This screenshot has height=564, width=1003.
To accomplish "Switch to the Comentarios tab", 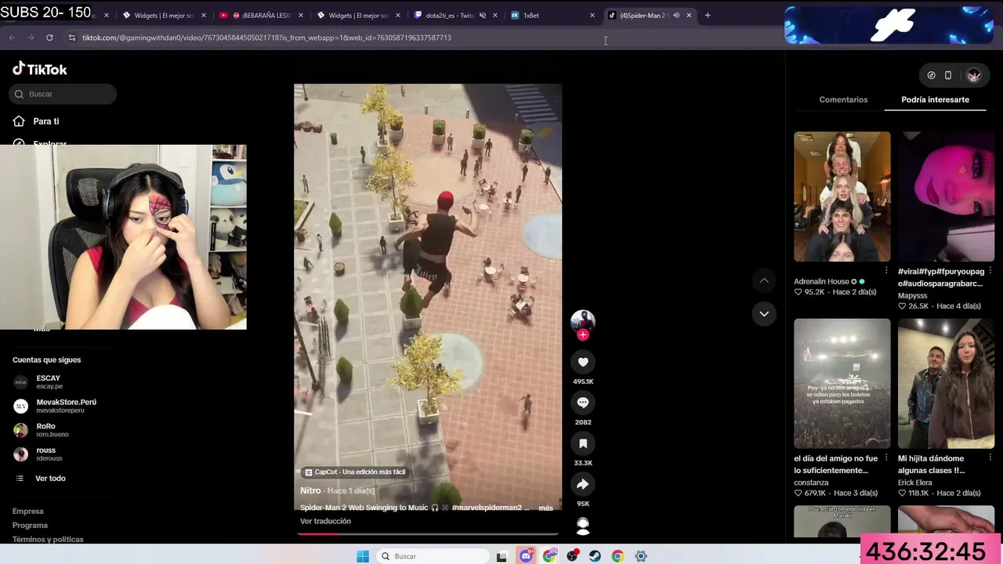I will (843, 99).
